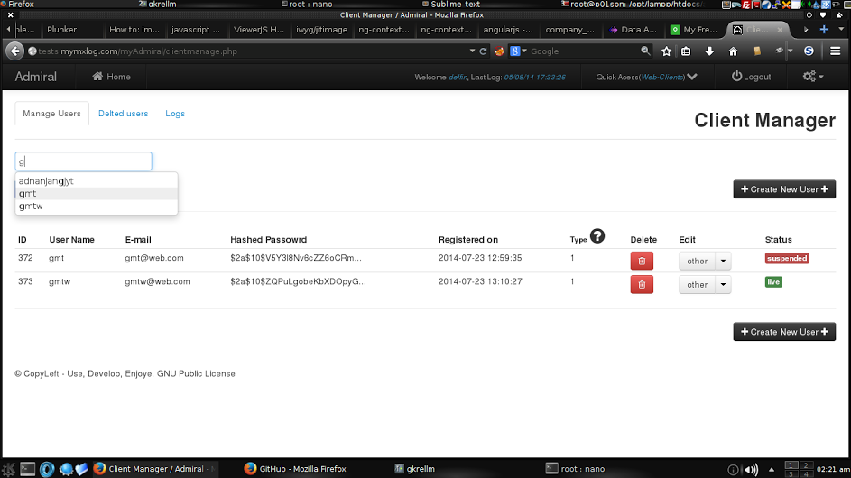Open the Firefox downloads arrow icon
The height and width of the screenshot is (478, 851).
click(x=709, y=51)
